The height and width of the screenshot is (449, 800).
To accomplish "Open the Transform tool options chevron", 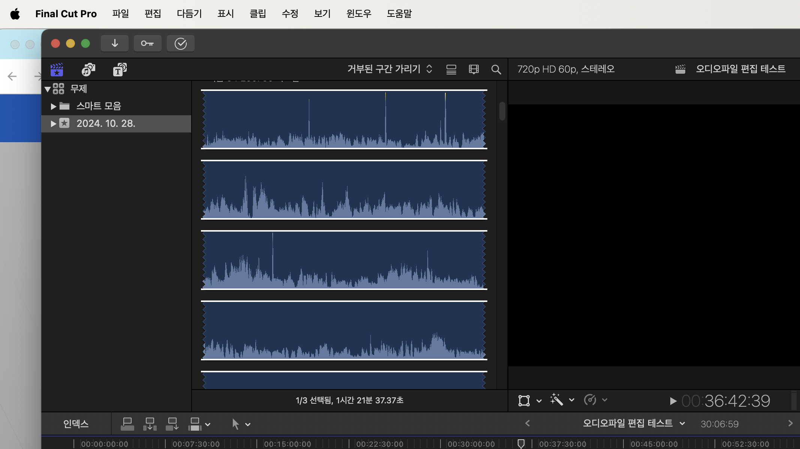I will (x=539, y=401).
